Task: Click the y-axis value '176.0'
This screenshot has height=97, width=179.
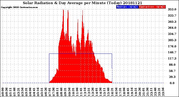Action: pyautogui.click(x=172, y=46)
